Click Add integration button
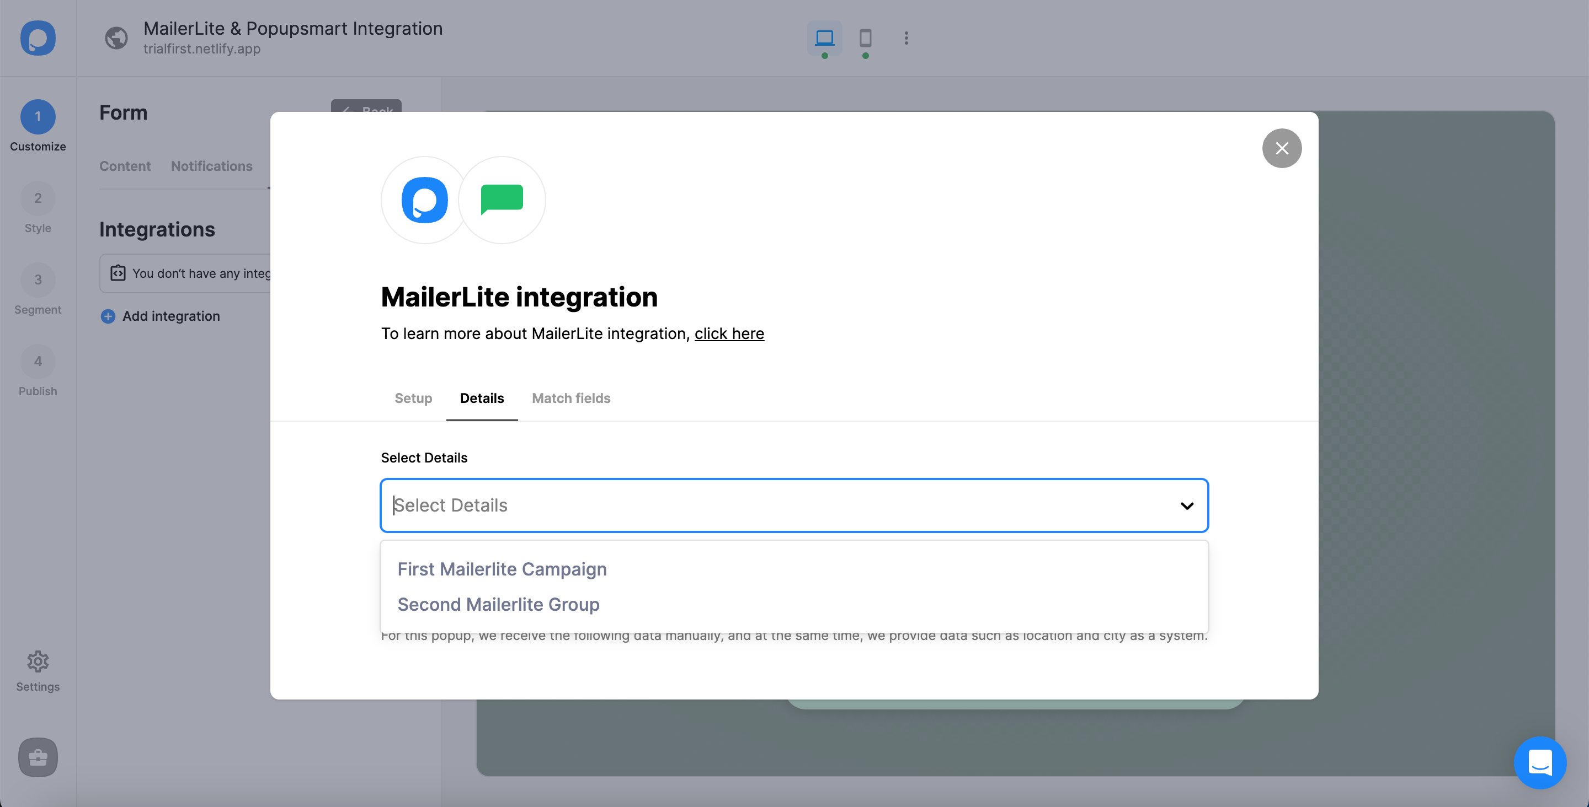The width and height of the screenshot is (1589, 807). point(159,315)
